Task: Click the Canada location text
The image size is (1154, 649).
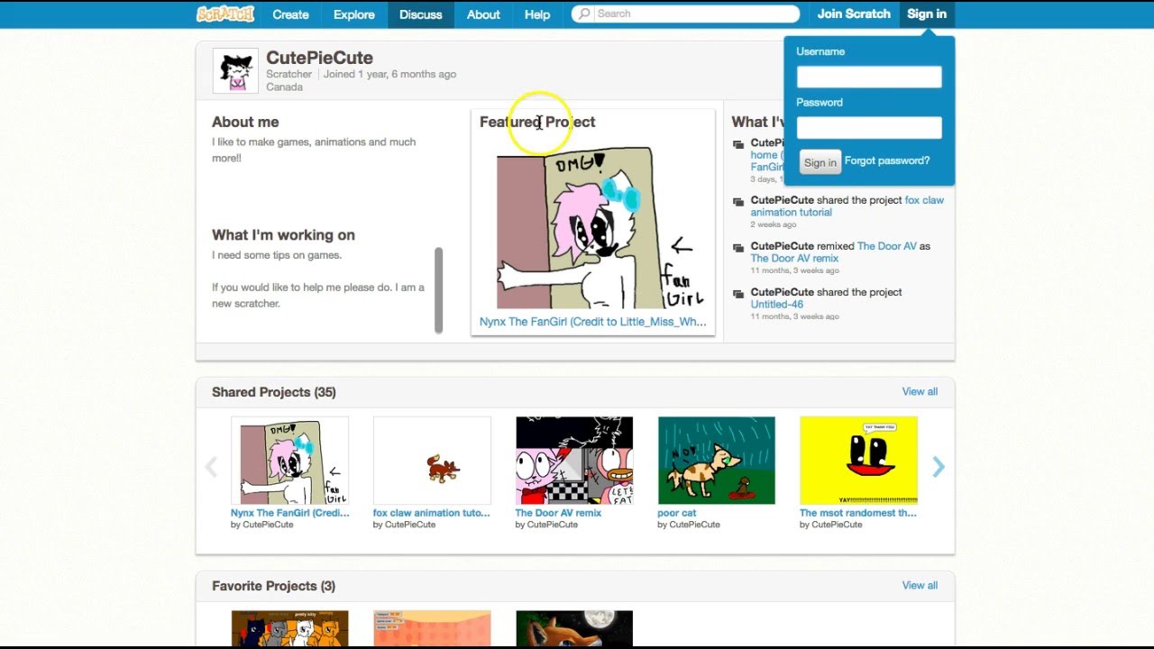Action: [x=284, y=87]
